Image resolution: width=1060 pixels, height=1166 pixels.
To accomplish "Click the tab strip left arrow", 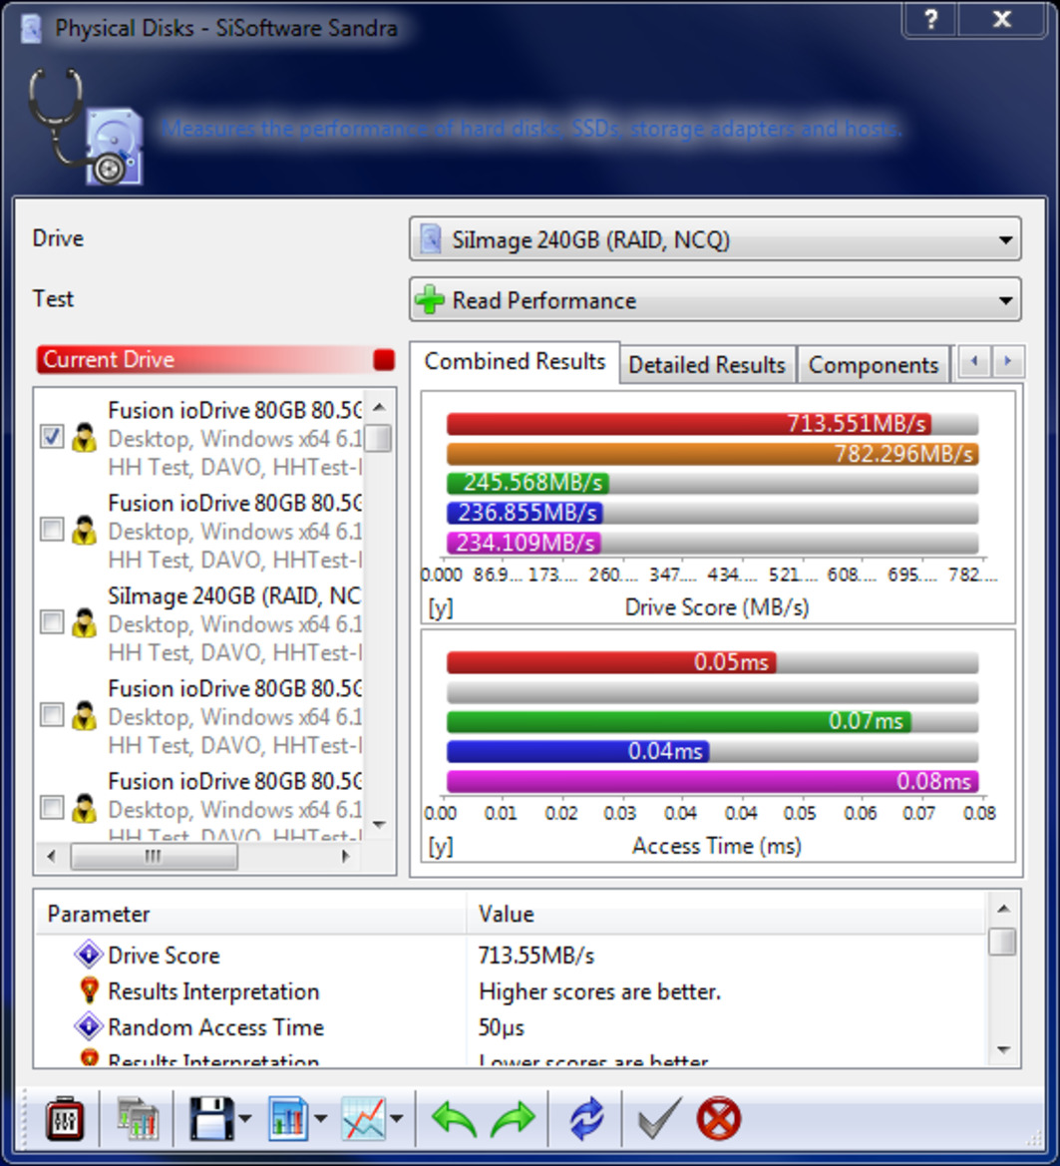I will [x=974, y=362].
